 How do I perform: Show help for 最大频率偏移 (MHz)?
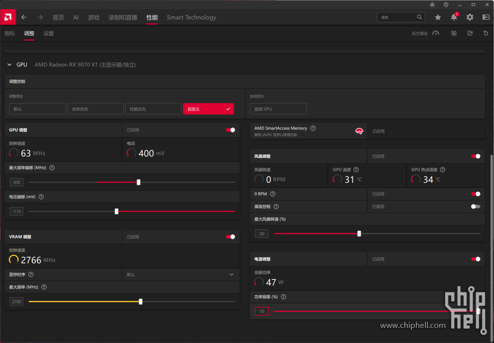click(x=52, y=168)
